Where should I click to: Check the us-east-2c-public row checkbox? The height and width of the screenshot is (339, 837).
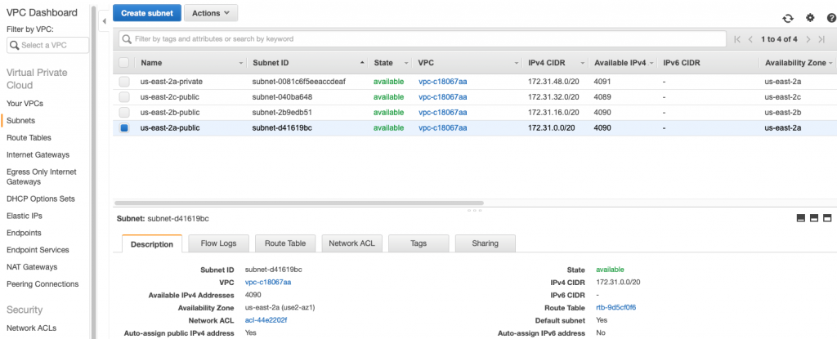(x=124, y=97)
